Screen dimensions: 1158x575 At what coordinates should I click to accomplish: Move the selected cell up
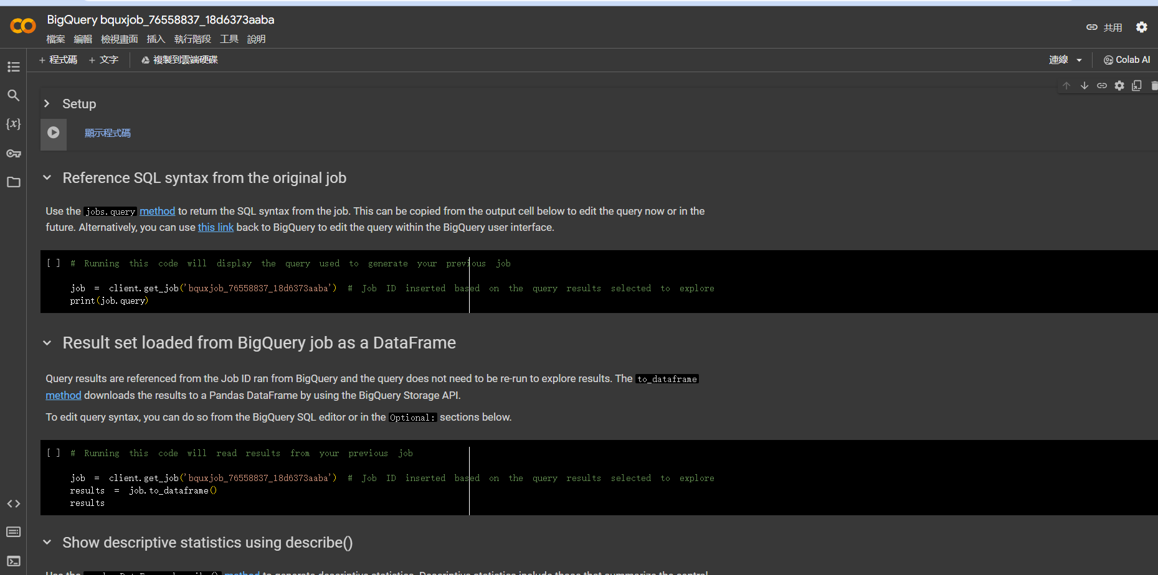pyautogui.click(x=1066, y=86)
